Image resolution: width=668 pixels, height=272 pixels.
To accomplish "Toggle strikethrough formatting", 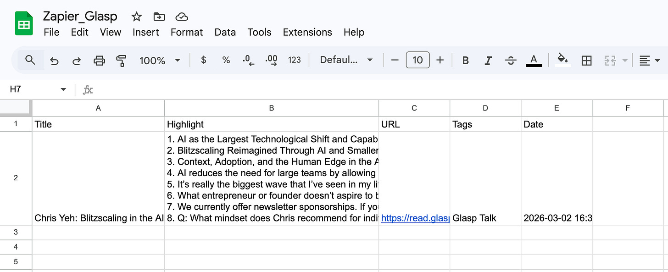I will pos(510,61).
